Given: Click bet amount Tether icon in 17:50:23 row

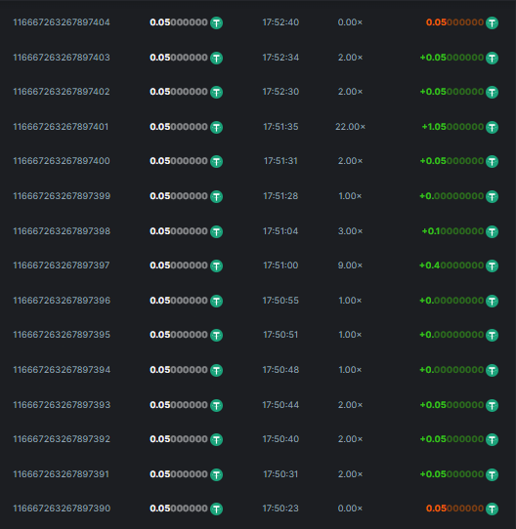Looking at the screenshot, I should [x=216, y=509].
